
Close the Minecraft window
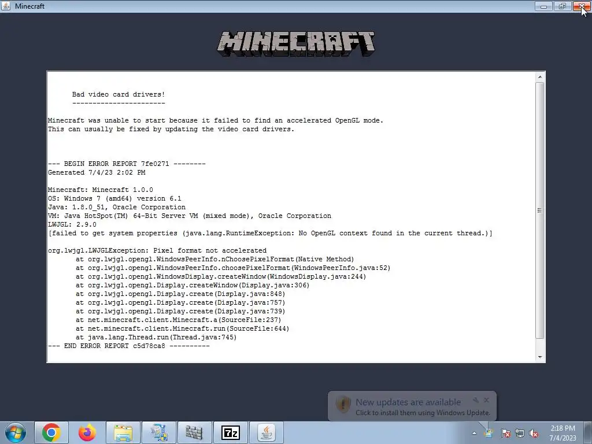click(582, 6)
